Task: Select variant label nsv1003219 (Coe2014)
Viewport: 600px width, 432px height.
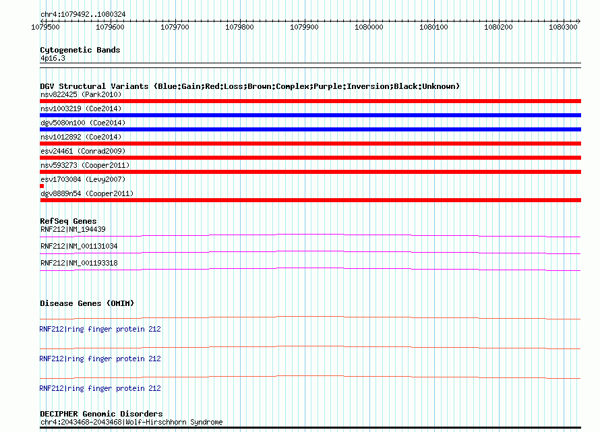Action: point(81,109)
